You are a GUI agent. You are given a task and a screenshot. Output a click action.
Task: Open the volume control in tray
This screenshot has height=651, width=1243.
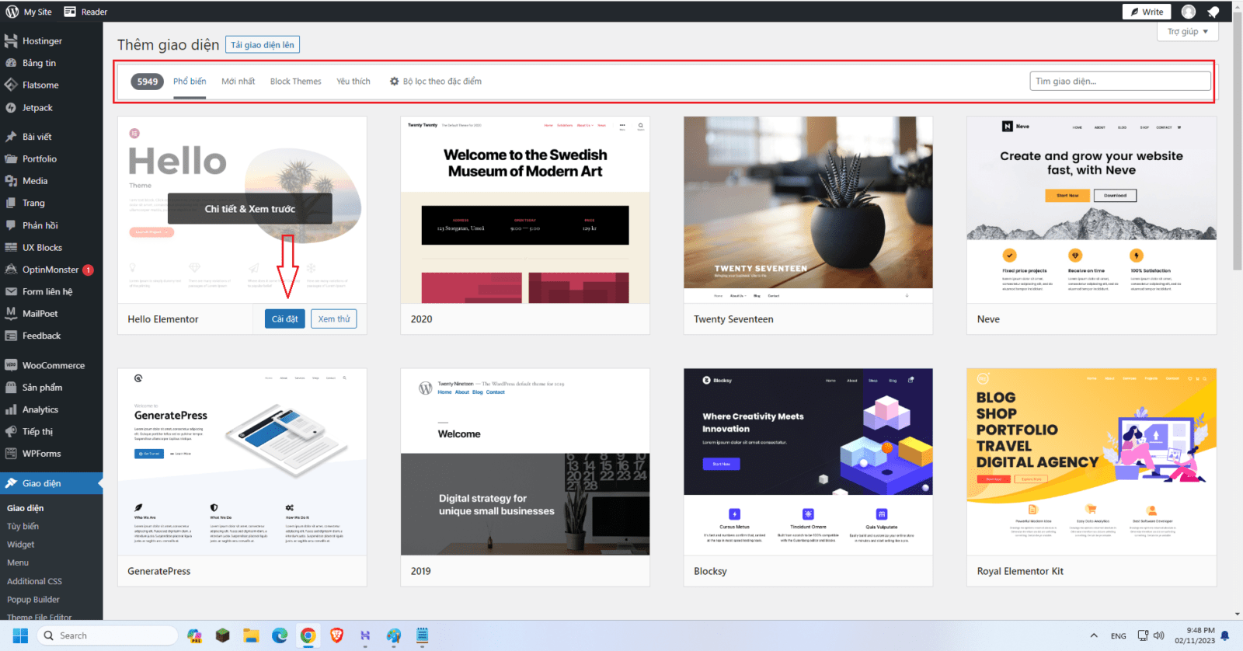(1159, 635)
